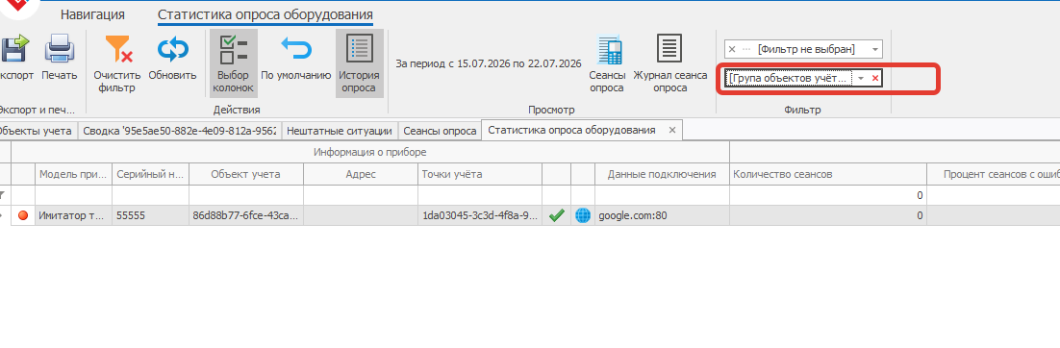Sort by Точки учёта column header
Image resolution: width=1060 pixels, height=348 pixels.
[x=480, y=174]
